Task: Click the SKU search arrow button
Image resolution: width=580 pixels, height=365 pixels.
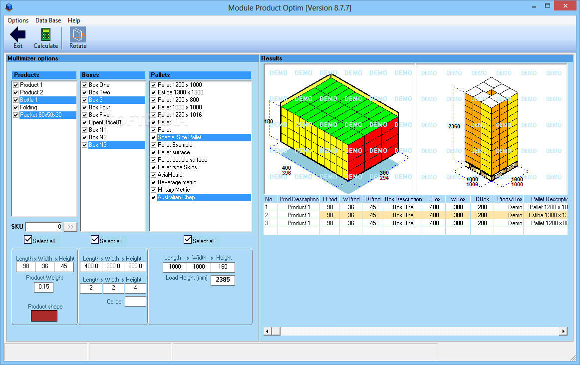Action: point(70,227)
